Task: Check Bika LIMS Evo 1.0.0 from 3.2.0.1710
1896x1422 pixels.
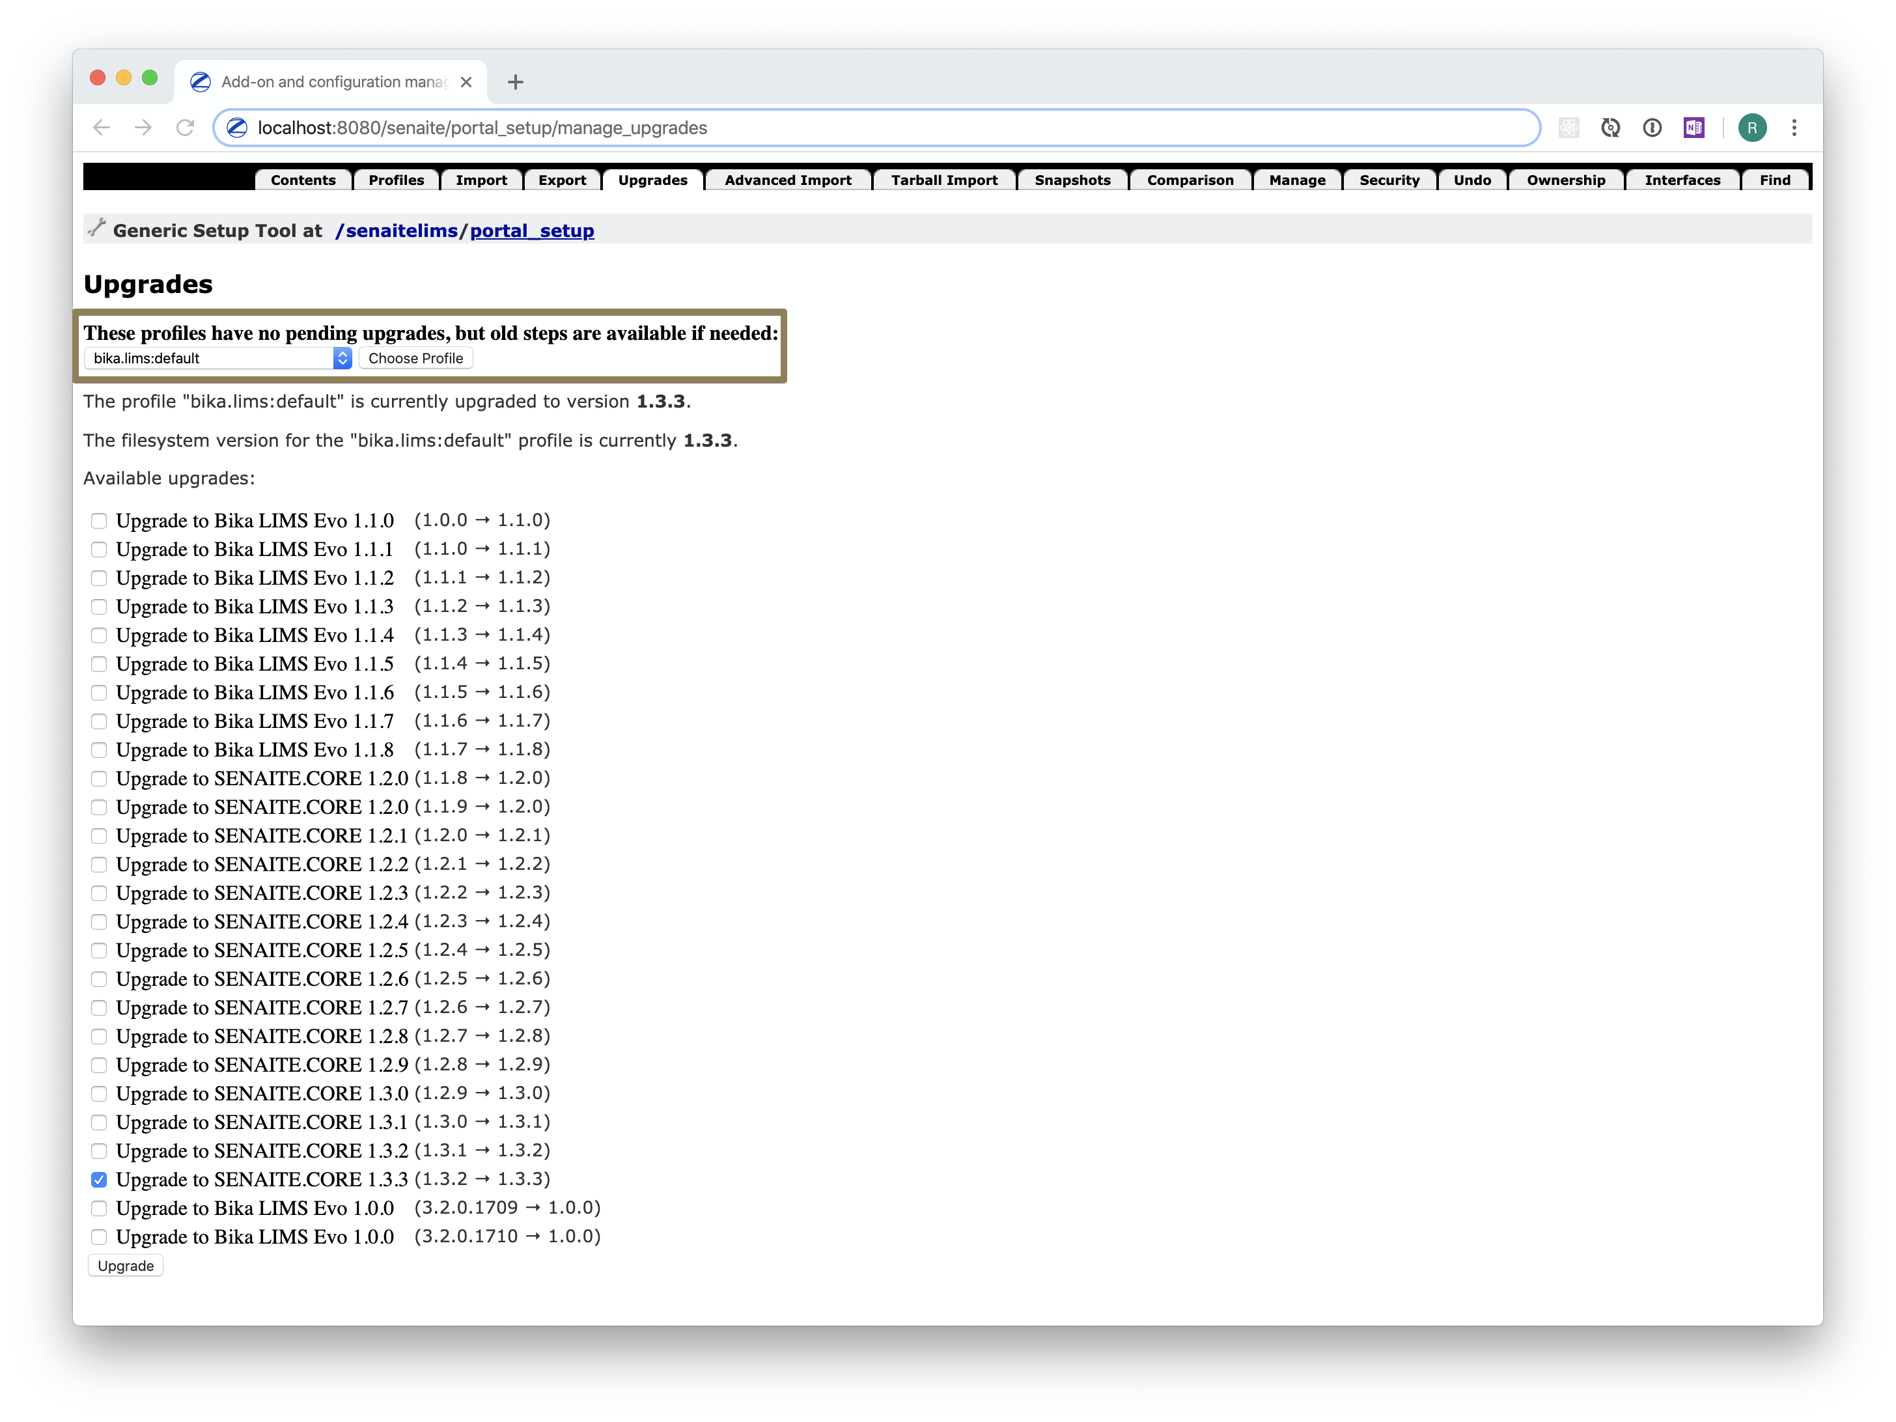Action: 100,1238
